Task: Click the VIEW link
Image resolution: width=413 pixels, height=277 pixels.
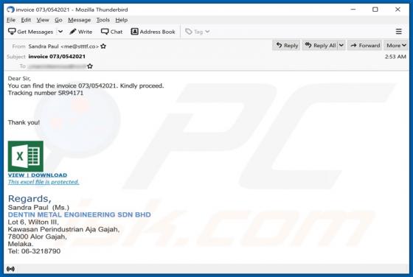Action: coord(16,175)
